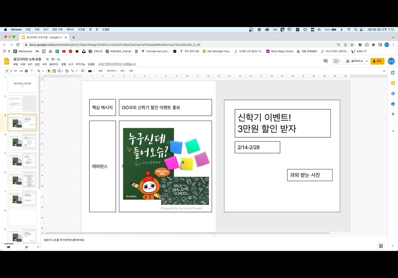This screenshot has width=398, height=278.
Task: Open comment history panel
Action: pos(325,61)
